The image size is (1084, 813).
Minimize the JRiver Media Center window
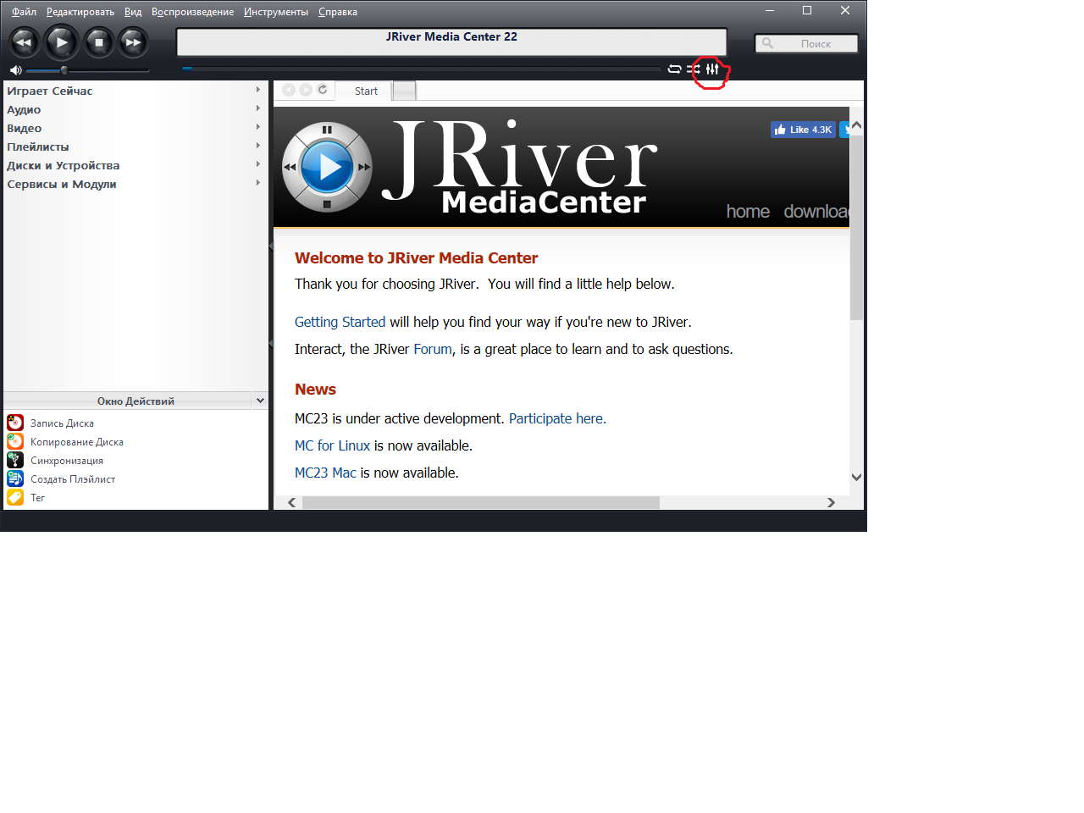tap(770, 11)
